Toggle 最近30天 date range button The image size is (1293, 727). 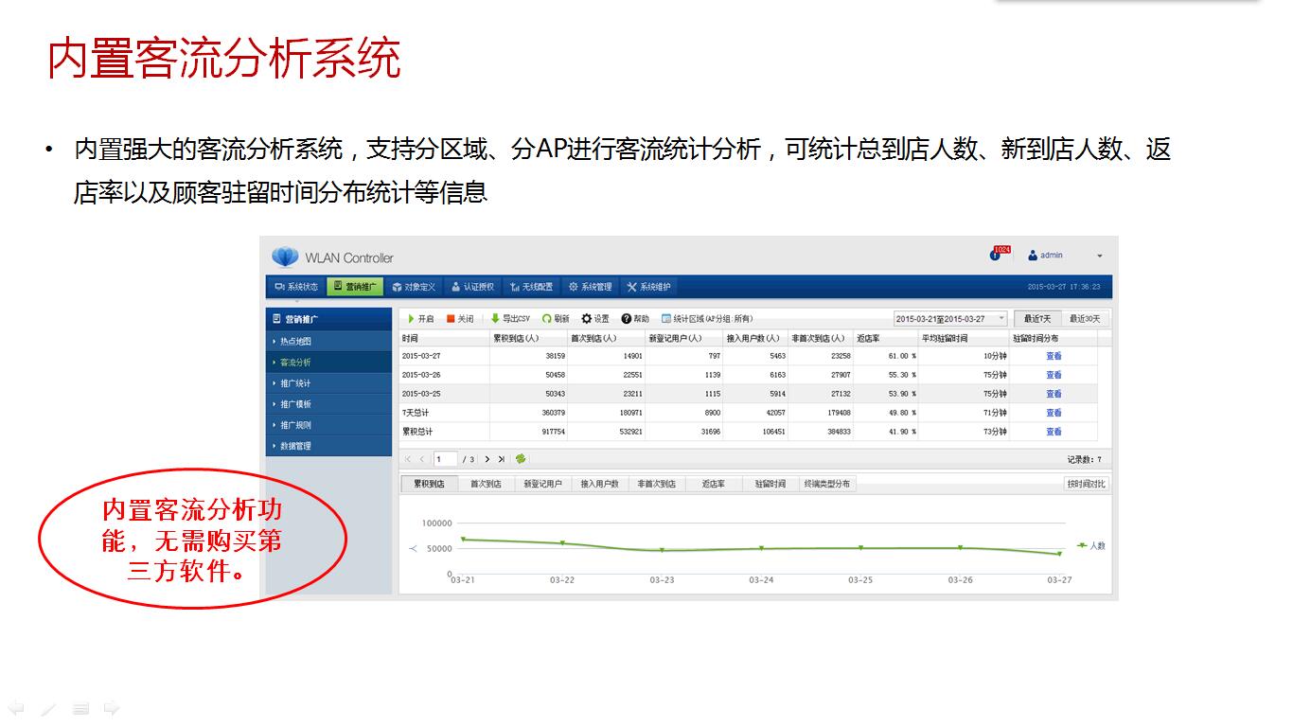[x=1085, y=319]
